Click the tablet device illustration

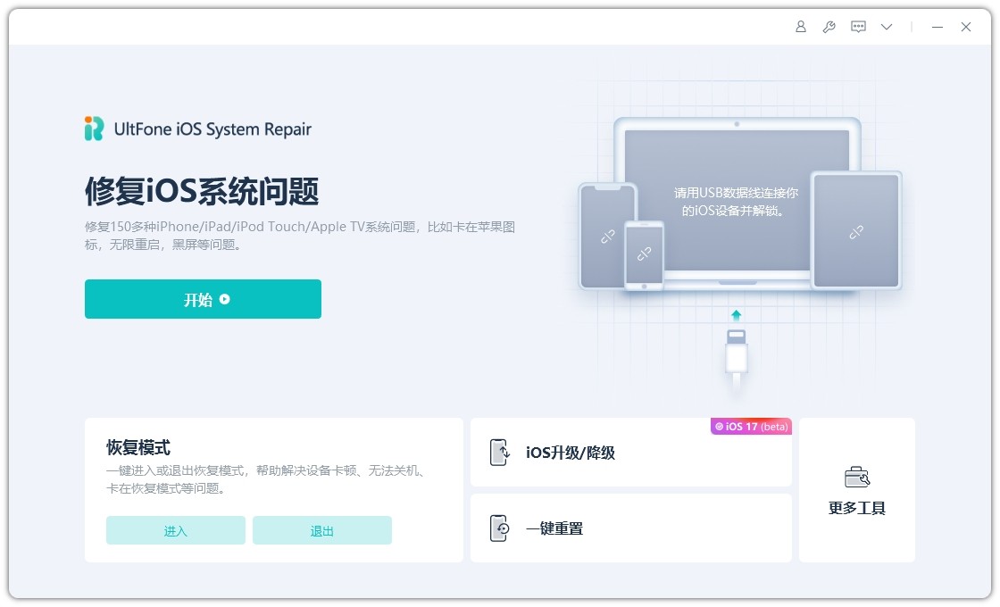(x=856, y=231)
